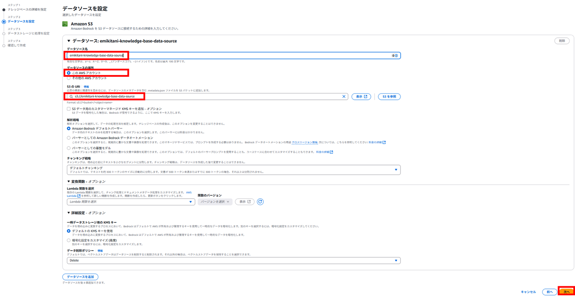Select 'その他の AWS アカウント' radio option
This screenshot has width=575, height=297.
tap(69, 78)
